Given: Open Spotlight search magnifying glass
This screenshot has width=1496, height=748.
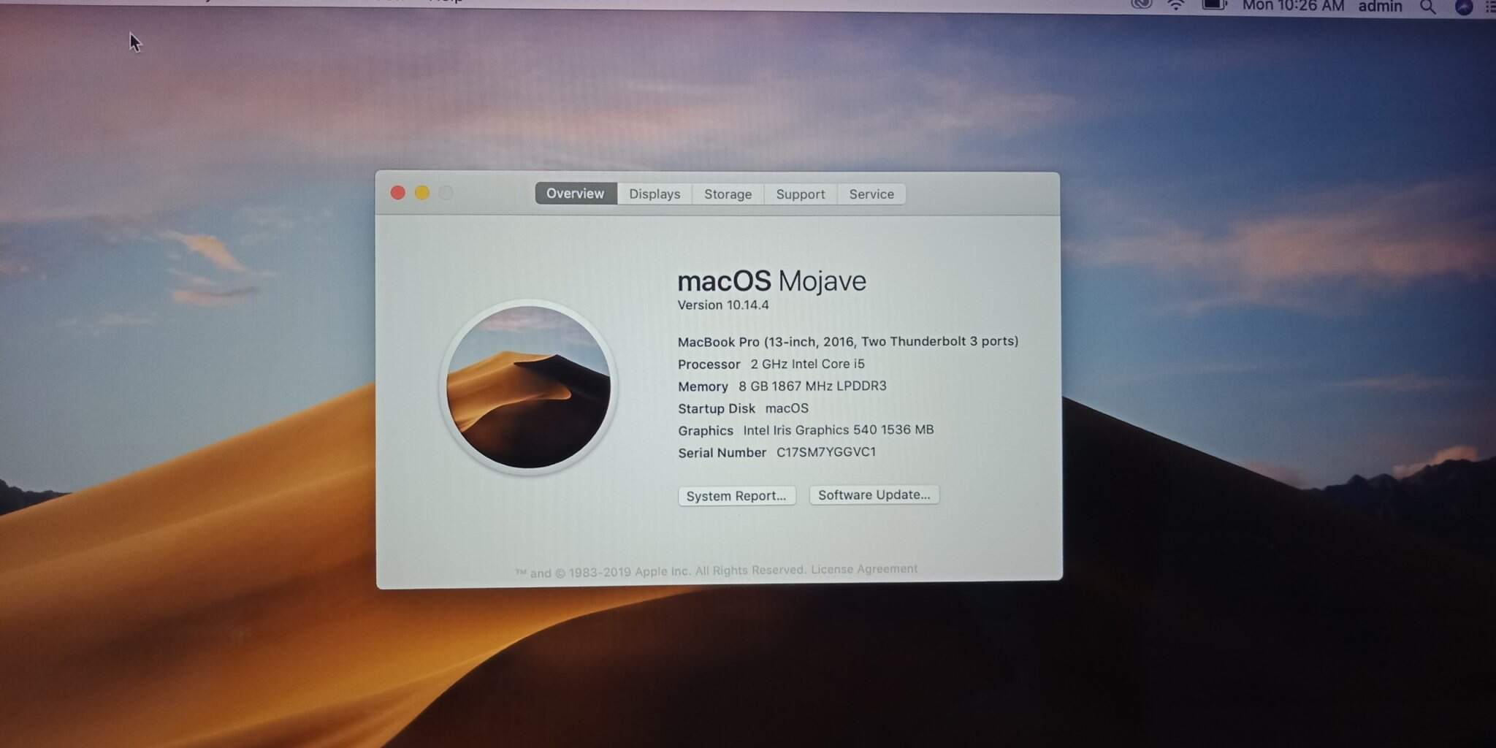Looking at the screenshot, I should (1427, 7).
